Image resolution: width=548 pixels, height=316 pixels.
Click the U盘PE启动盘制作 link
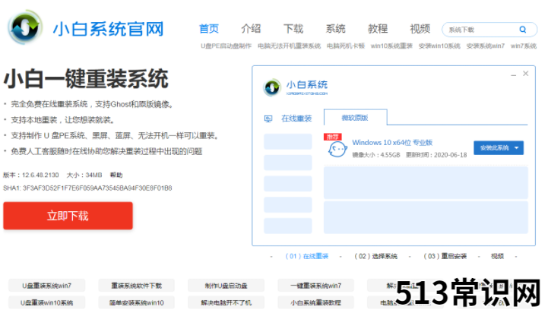226,46
